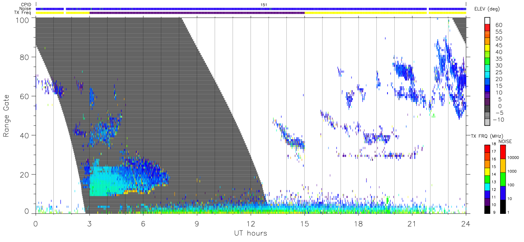Image resolution: width=524 pixels, height=242 pixels.
Task: Click the '21' tick on UT hours axis
Action: tap(412, 223)
